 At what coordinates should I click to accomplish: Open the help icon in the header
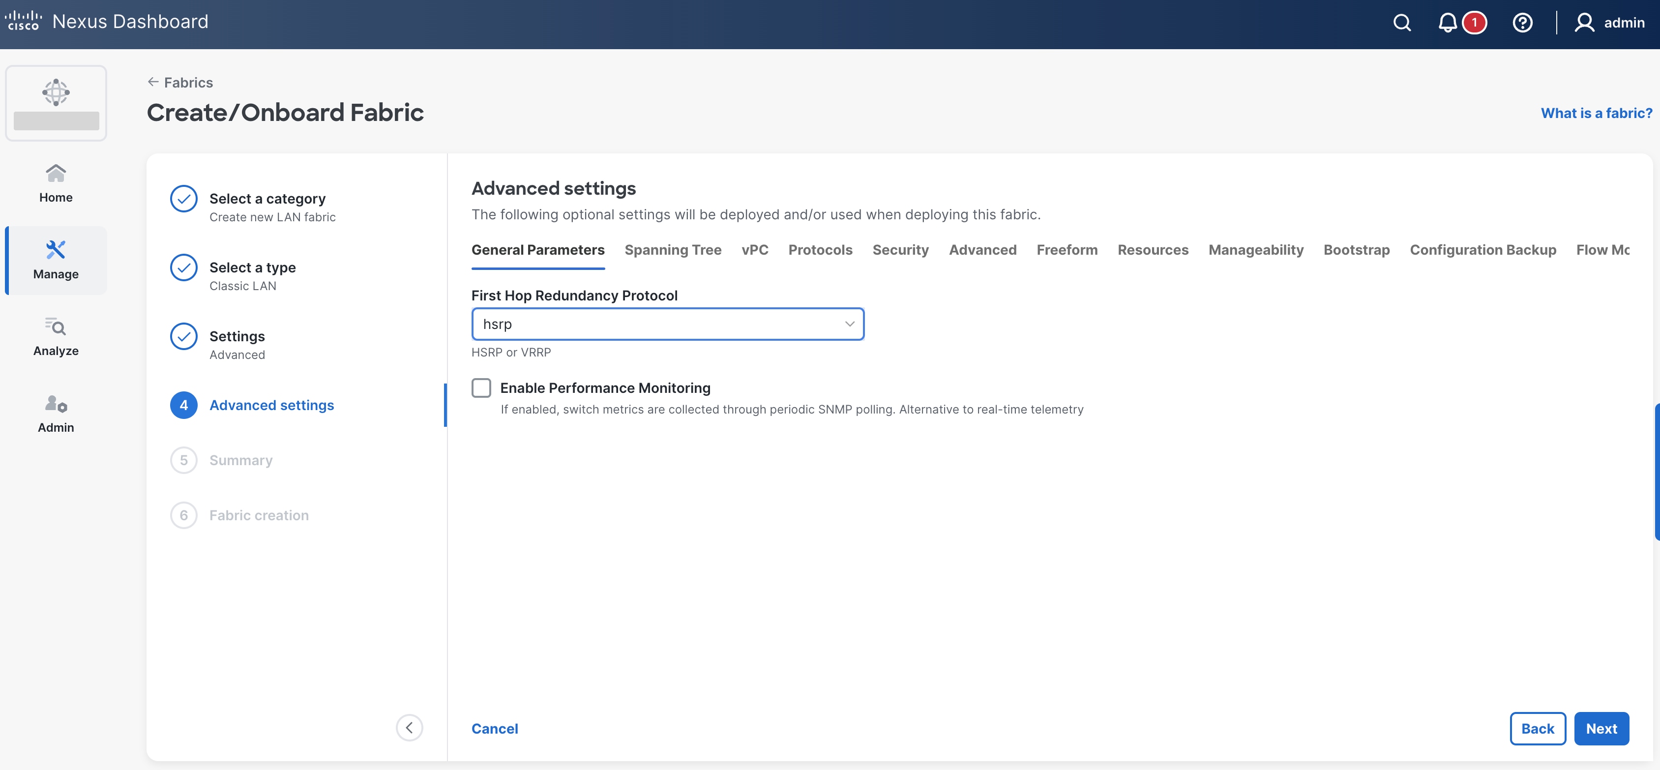pos(1522,23)
